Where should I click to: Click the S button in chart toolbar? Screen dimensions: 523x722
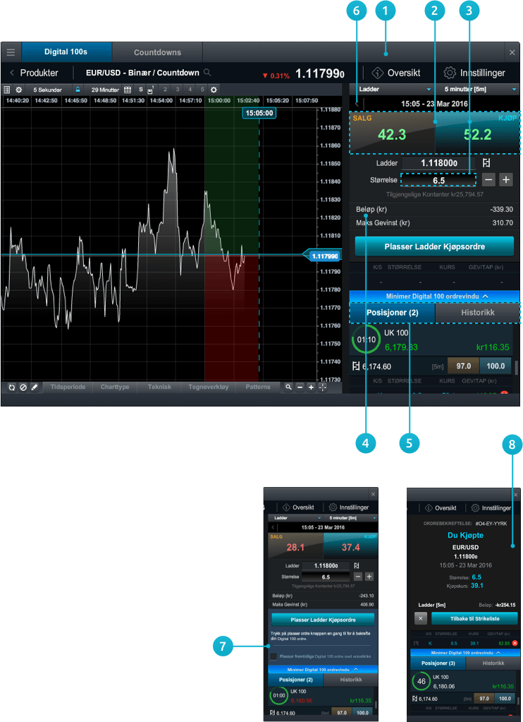click(141, 90)
